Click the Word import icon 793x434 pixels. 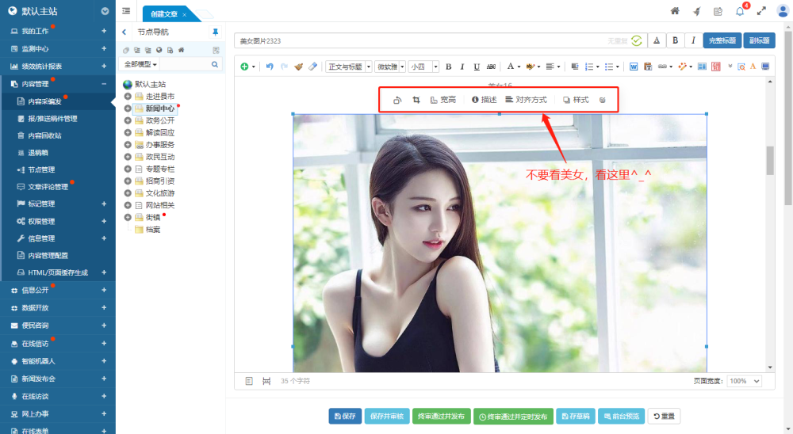pos(634,67)
